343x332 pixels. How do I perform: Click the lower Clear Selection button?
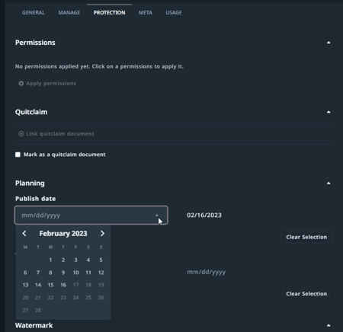click(x=306, y=294)
